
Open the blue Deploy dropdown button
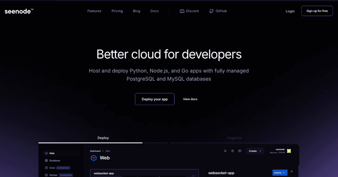(x=280, y=173)
